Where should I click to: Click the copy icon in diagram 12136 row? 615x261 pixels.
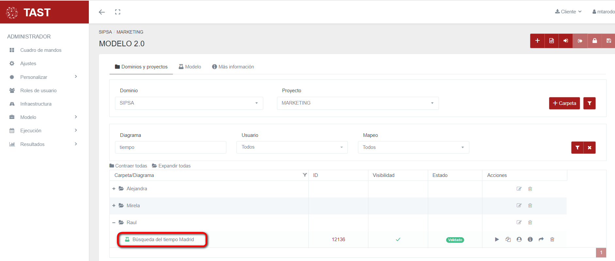point(508,239)
